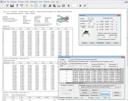This screenshot has width=128, height=101.
Task: Open the Результаты menu
Action: (x=47, y=2)
